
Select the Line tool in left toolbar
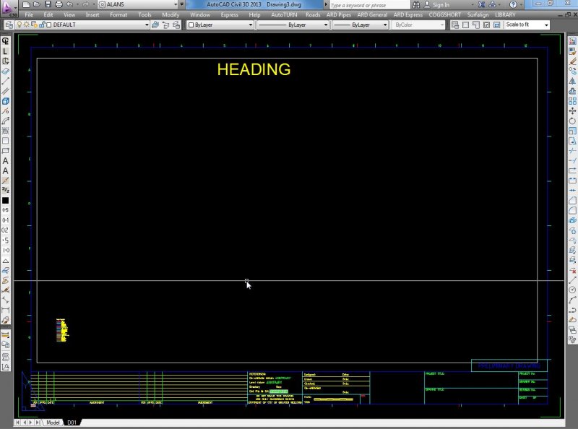click(x=5, y=81)
